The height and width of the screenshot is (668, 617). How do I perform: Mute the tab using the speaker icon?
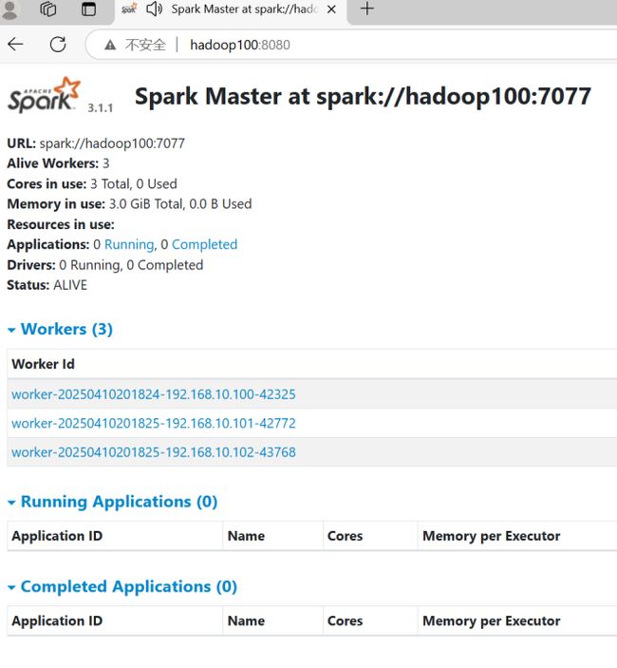pyautogui.click(x=154, y=9)
